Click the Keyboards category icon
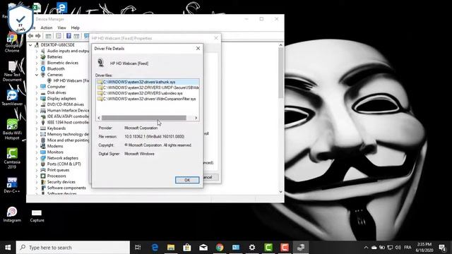 click(x=43, y=128)
